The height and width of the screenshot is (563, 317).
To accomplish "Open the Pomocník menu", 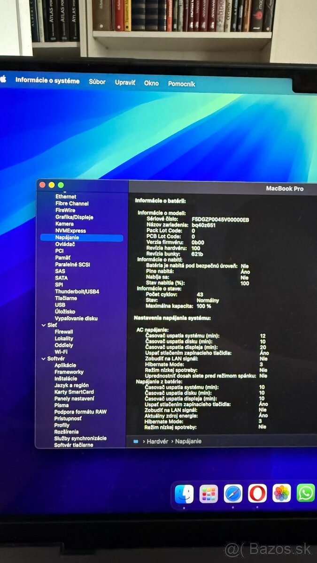I will click(x=182, y=84).
